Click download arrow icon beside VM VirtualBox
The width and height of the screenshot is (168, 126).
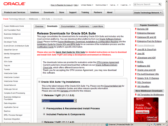point(135,86)
